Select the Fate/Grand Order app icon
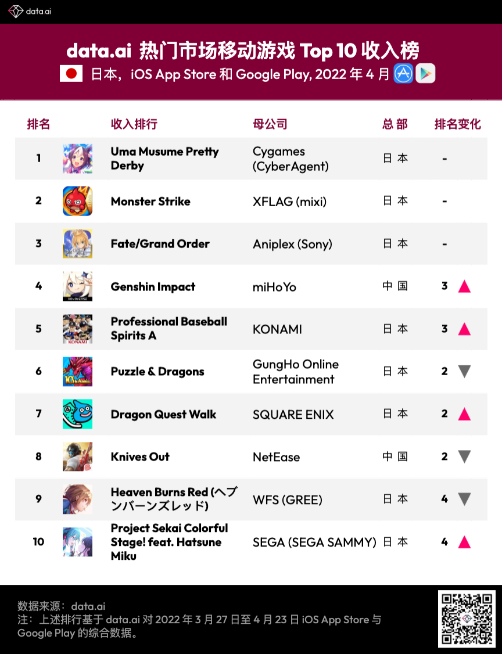 tap(77, 244)
